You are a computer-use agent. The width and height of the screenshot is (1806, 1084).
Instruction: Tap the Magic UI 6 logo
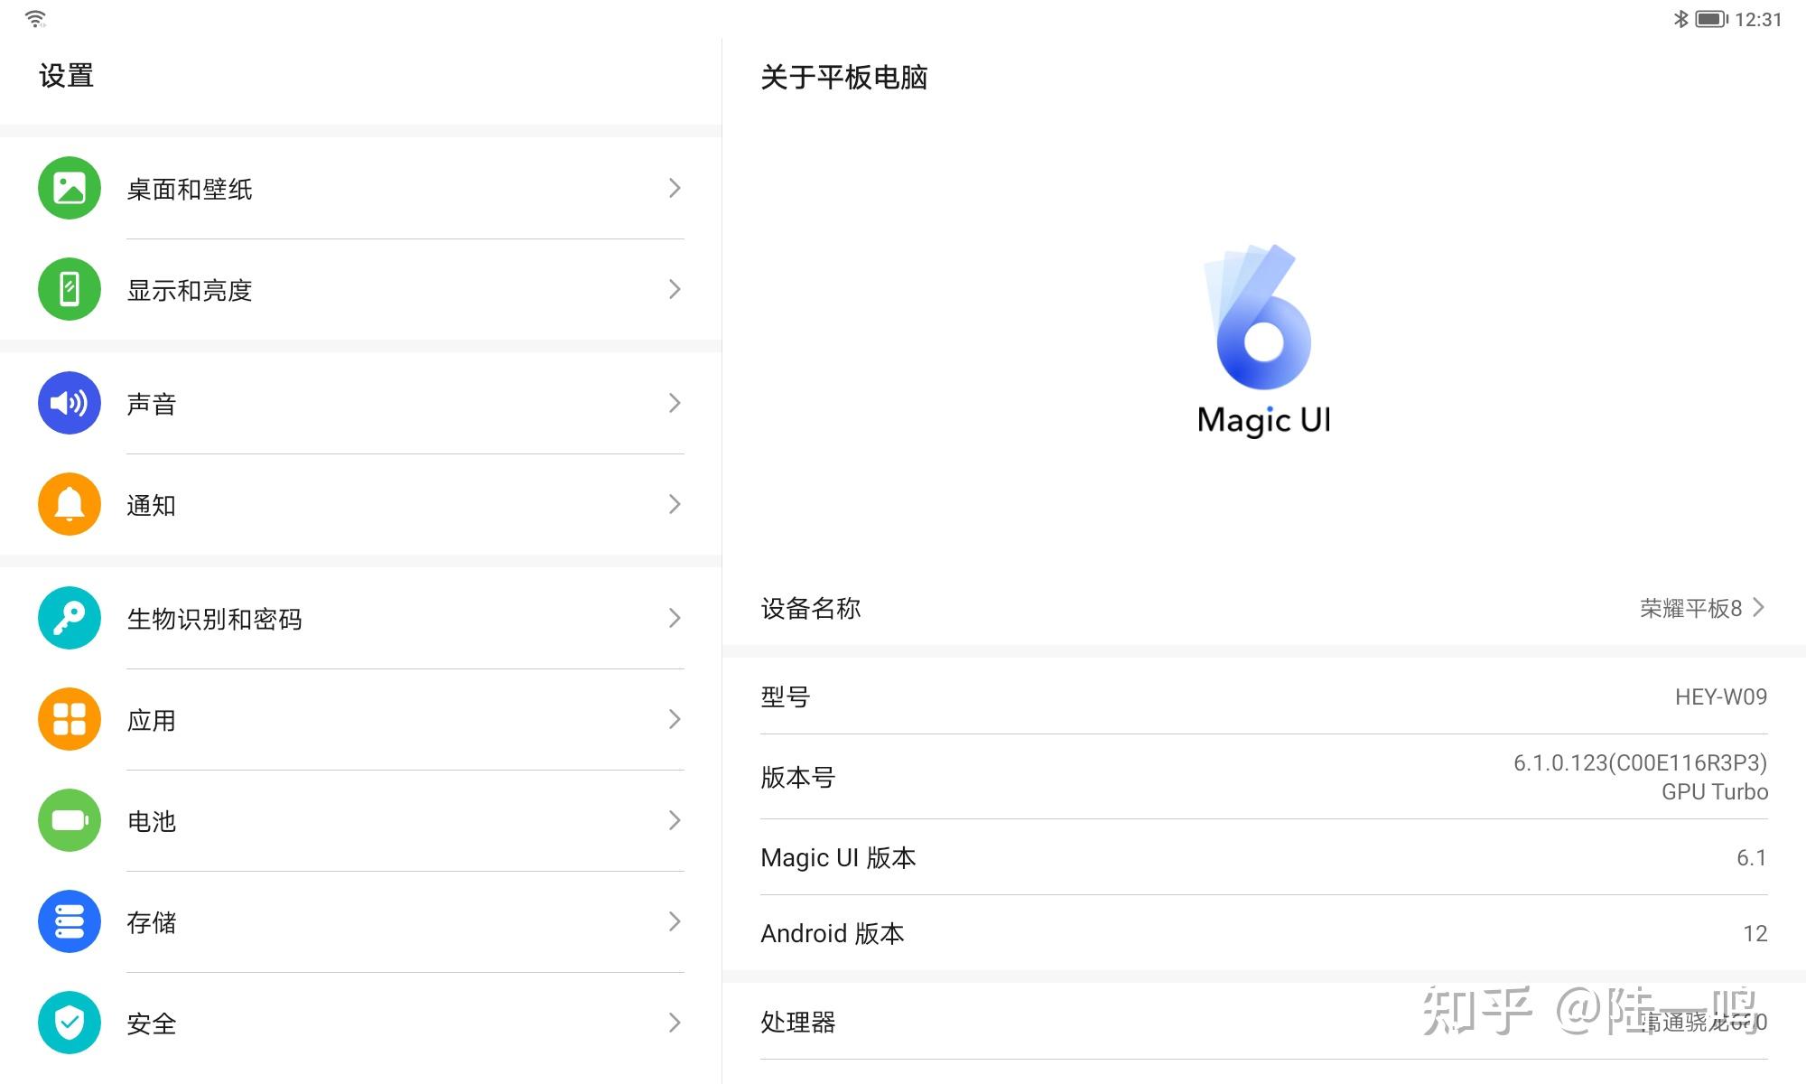1263,341
